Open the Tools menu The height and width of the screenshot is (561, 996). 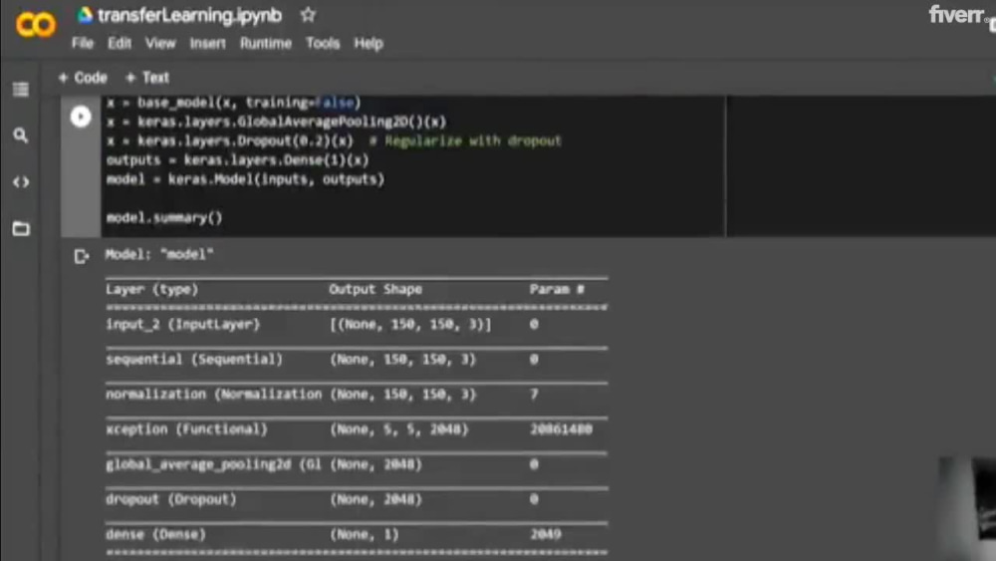pos(323,43)
